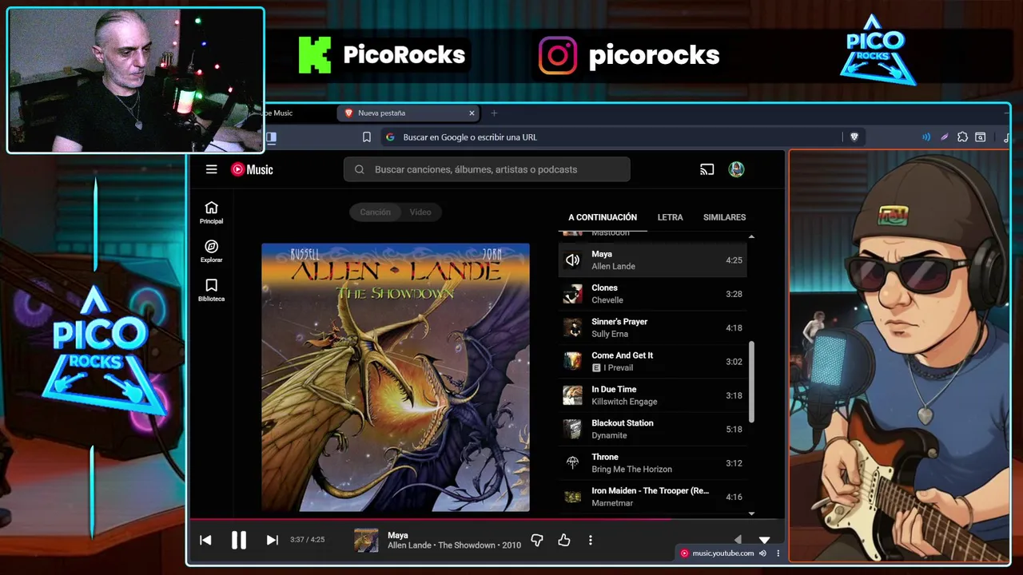
Task: Switch to the YouTube Music browser tab
Action: (x=300, y=113)
